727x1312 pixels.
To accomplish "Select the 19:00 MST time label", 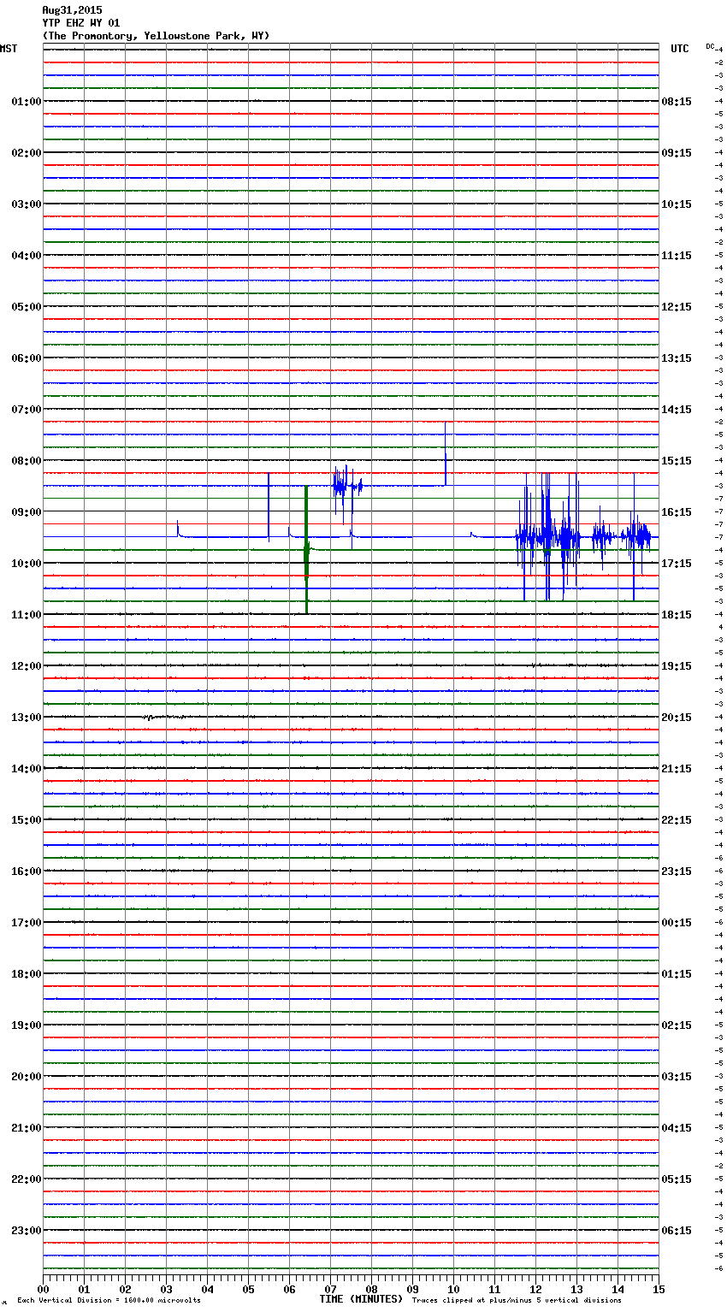I will click(x=27, y=1025).
